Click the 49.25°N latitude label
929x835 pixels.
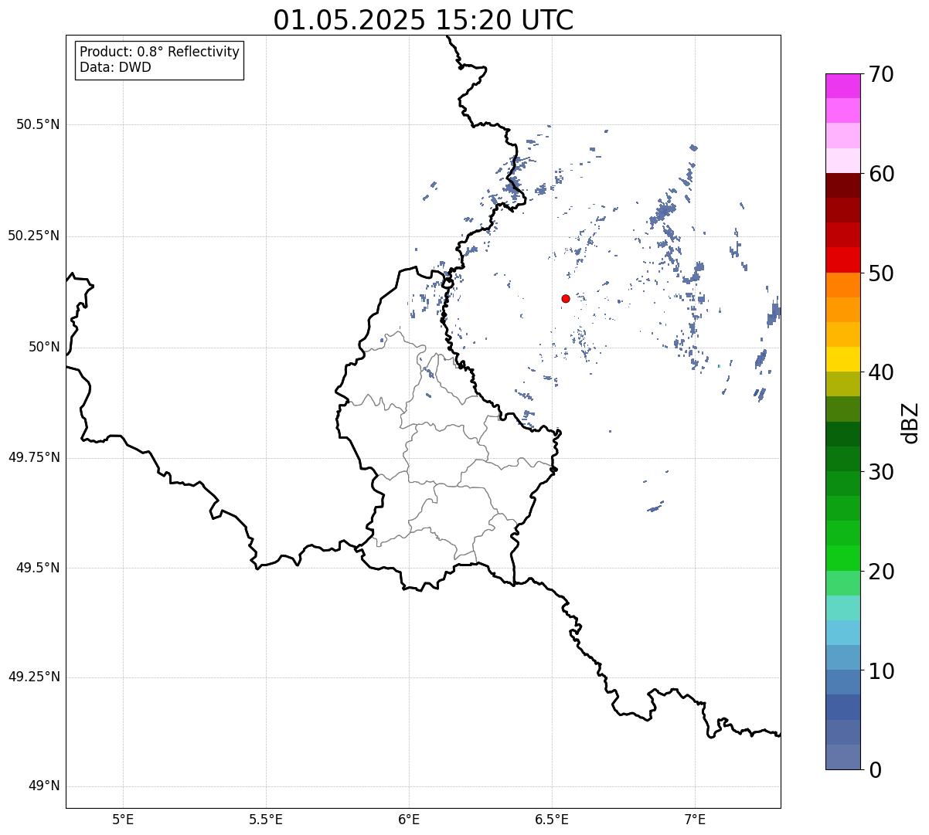point(33,677)
